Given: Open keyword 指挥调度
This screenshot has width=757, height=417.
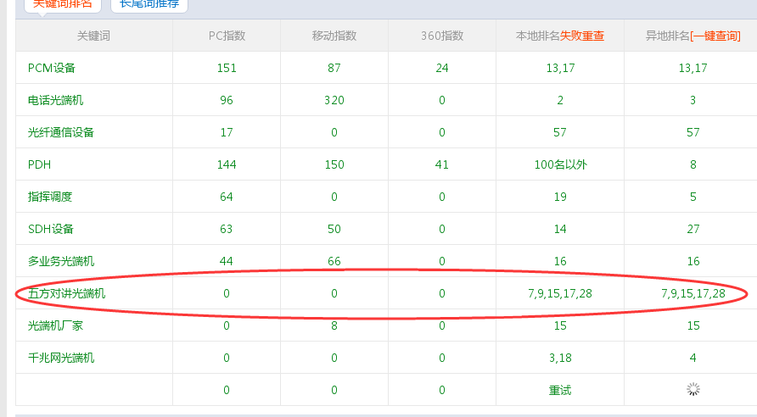Looking at the screenshot, I should click(x=50, y=197).
